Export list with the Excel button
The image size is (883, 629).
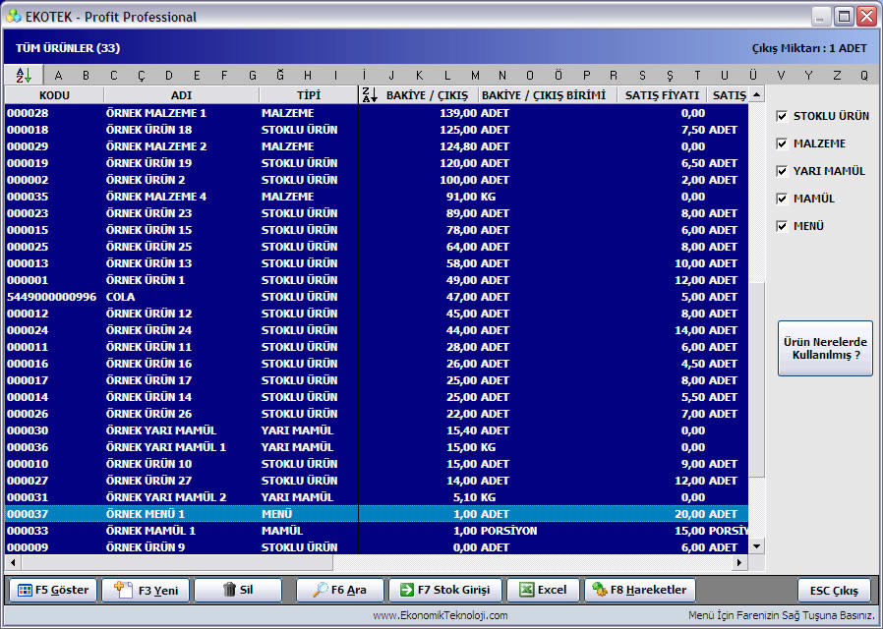(x=543, y=590)
